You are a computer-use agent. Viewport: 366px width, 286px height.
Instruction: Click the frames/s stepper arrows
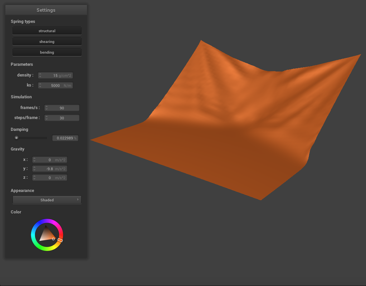pos(47,108)
